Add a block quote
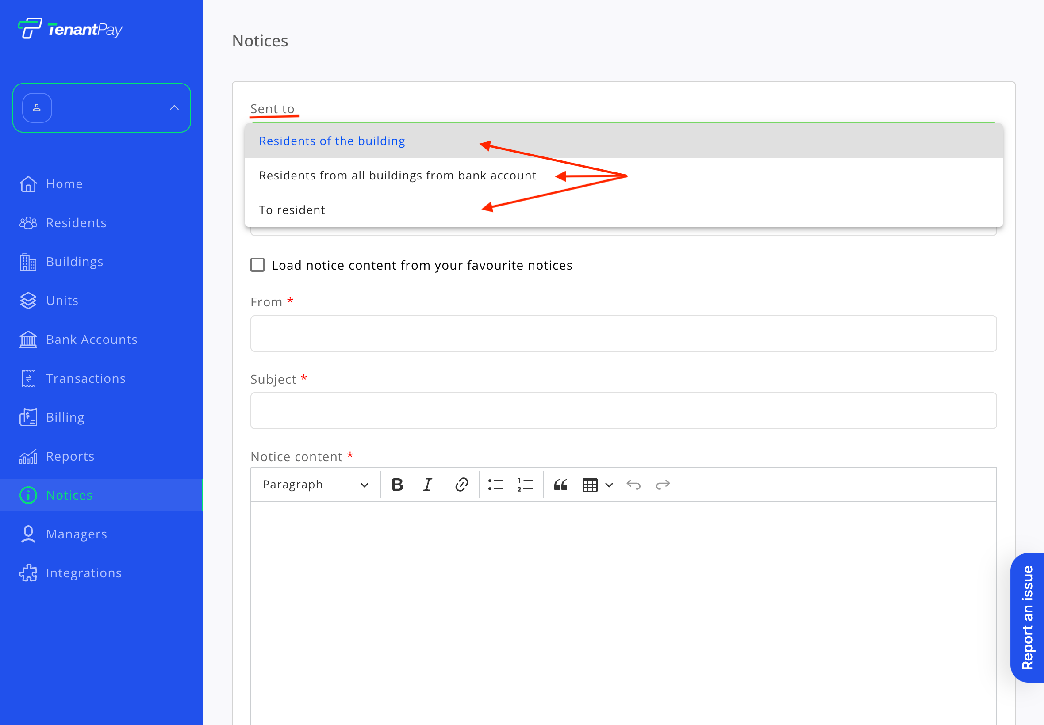The width and height of the screenshot is (1044, 725). pyautogui.click(x=560, y=485)
